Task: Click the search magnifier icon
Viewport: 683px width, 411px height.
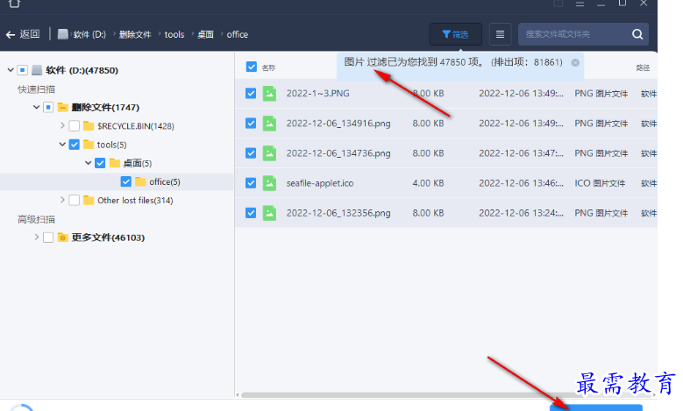Action: pos(637,34)
